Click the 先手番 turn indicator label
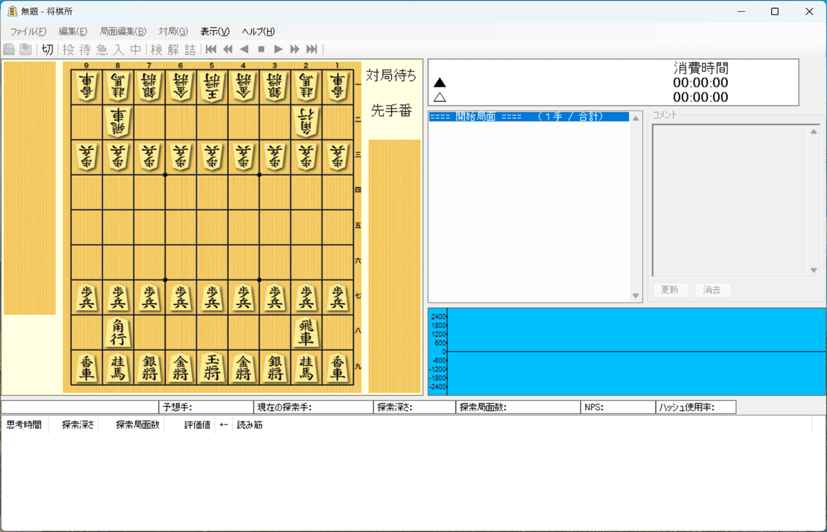The height and width of the screenshot is (532, 827). click(391, 111)
